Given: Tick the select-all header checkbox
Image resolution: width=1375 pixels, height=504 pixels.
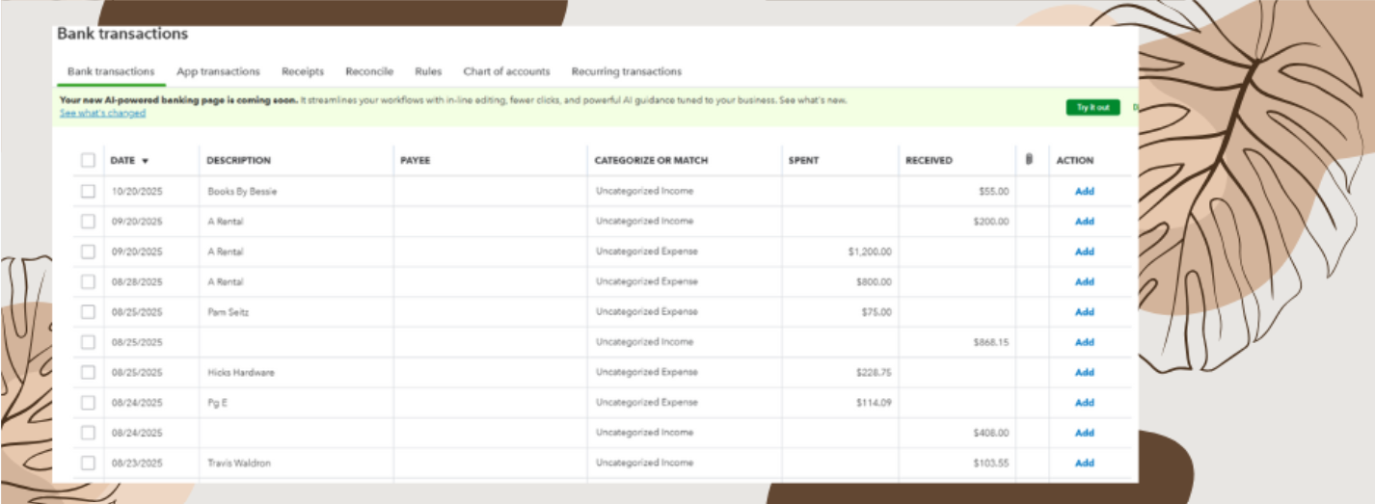Looking at the screenshot, I should tap(88, 161).
